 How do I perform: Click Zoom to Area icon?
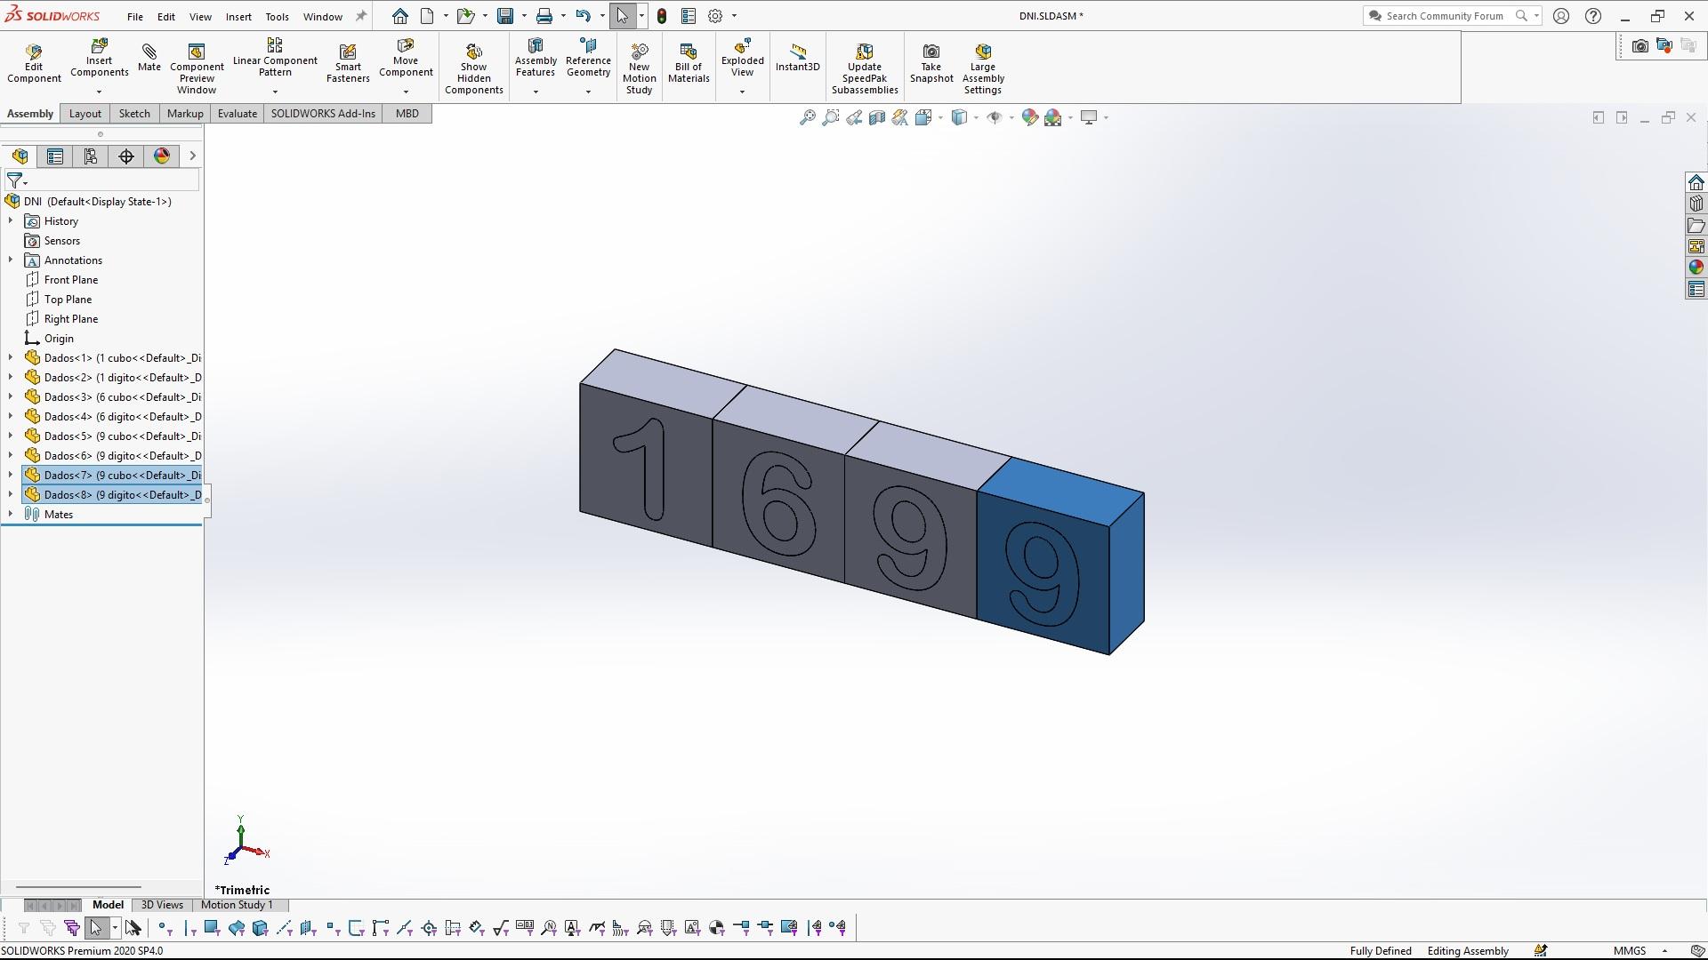point(830,117)
